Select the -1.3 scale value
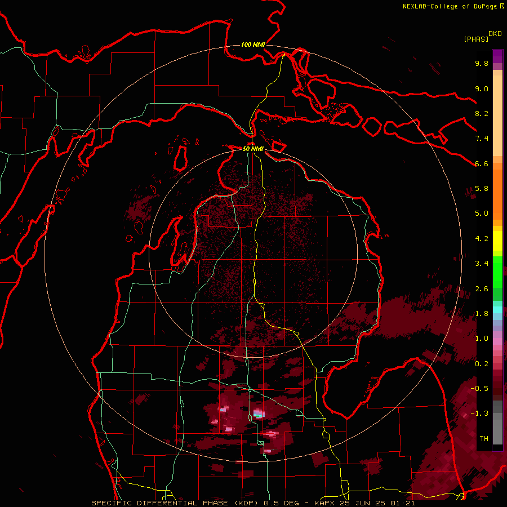The height and width of the screenshot is (507, 507). (x=479, y=413)
